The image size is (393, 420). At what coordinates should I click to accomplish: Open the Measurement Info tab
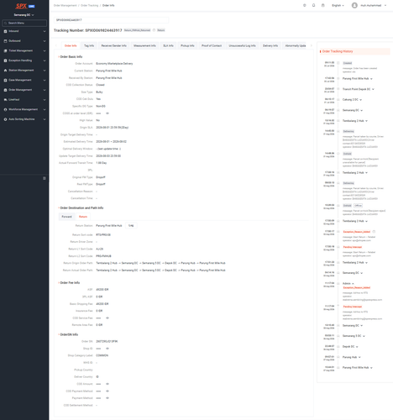(144, 45)
